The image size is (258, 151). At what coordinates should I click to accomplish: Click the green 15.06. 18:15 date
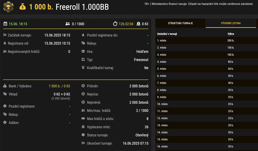(18, 24)
